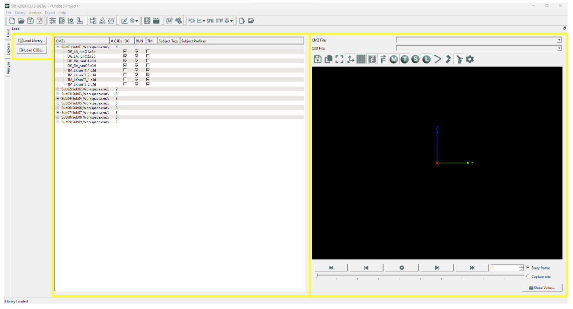Copy the 3D view with the duplicate icon
This screenshot has width=573, height=309.
point(328,59)
